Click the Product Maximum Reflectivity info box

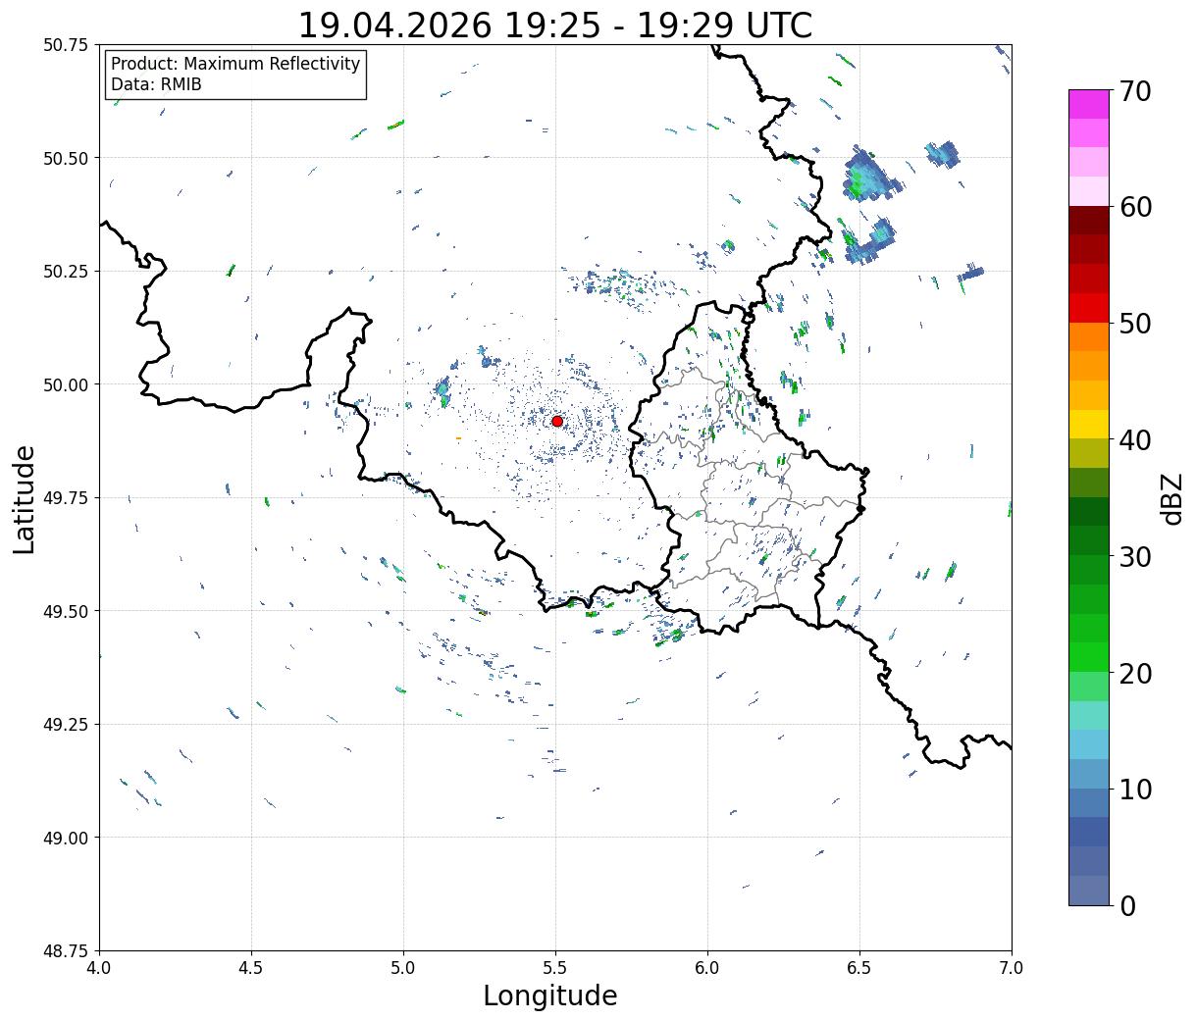(x=235, y=75)
